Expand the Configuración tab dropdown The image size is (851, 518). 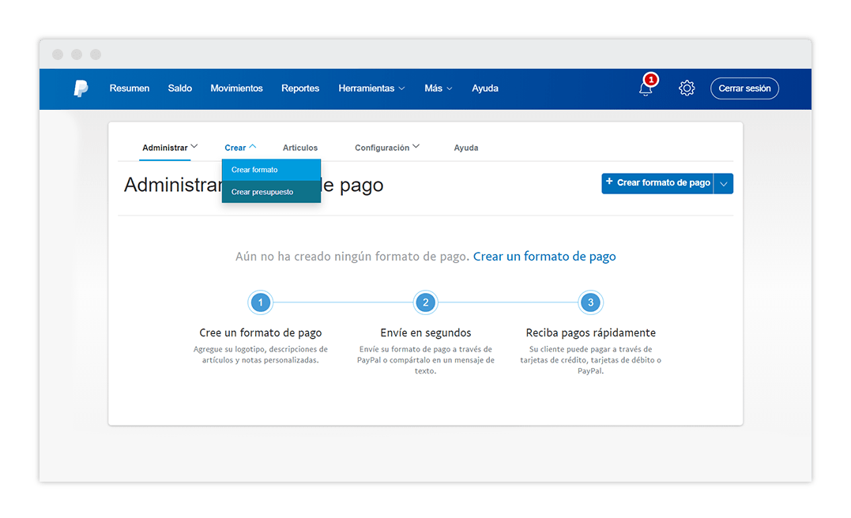pos(386,148)
